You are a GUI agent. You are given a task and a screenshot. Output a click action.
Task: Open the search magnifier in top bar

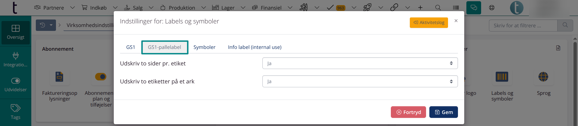[438, 7]
